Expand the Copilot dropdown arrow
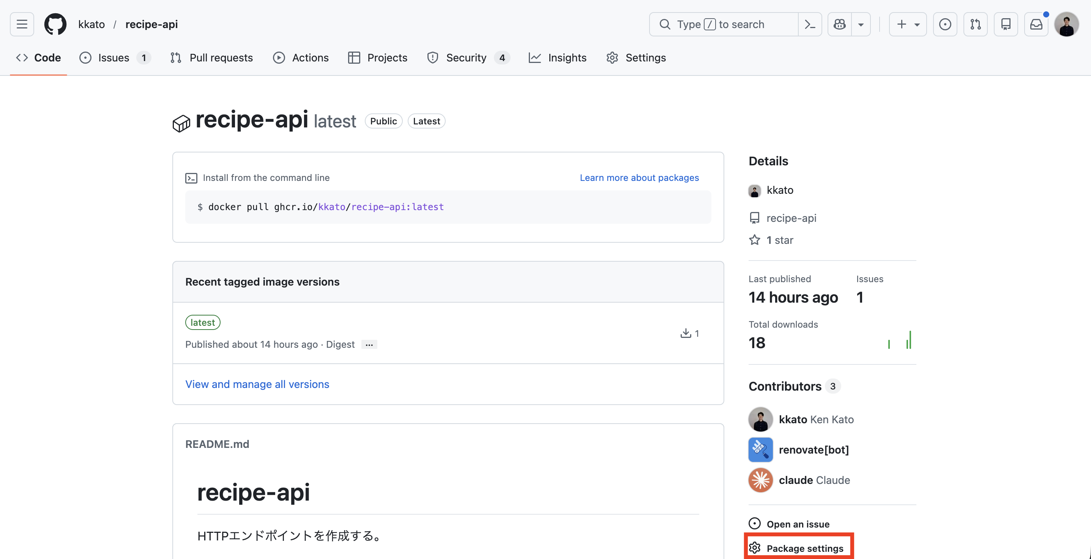1091x559 pixels. click(861, 24)
